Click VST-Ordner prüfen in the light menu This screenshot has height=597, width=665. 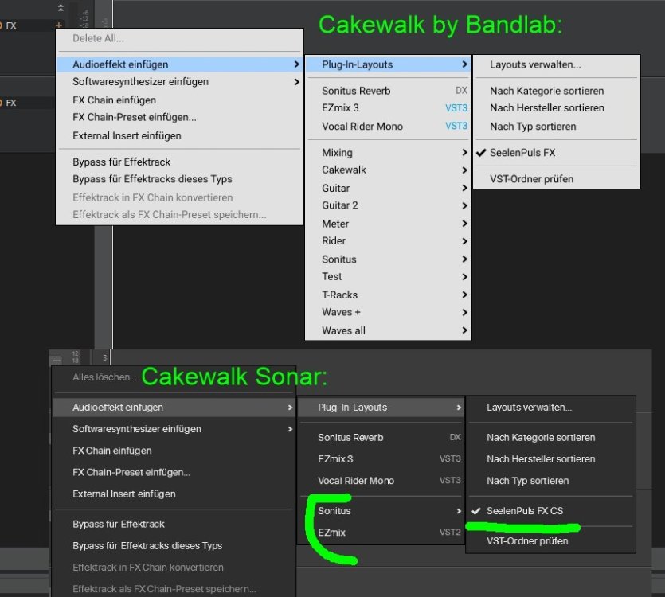pyautogui.click(x=557, y=179)
